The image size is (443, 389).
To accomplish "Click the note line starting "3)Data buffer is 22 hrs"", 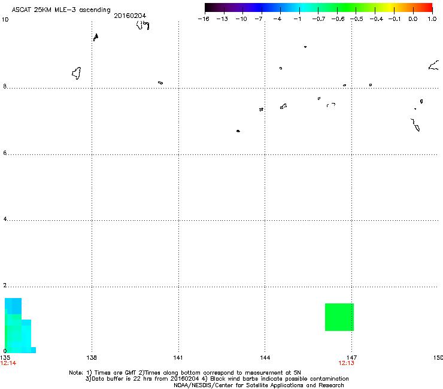I will coord(217,379).
